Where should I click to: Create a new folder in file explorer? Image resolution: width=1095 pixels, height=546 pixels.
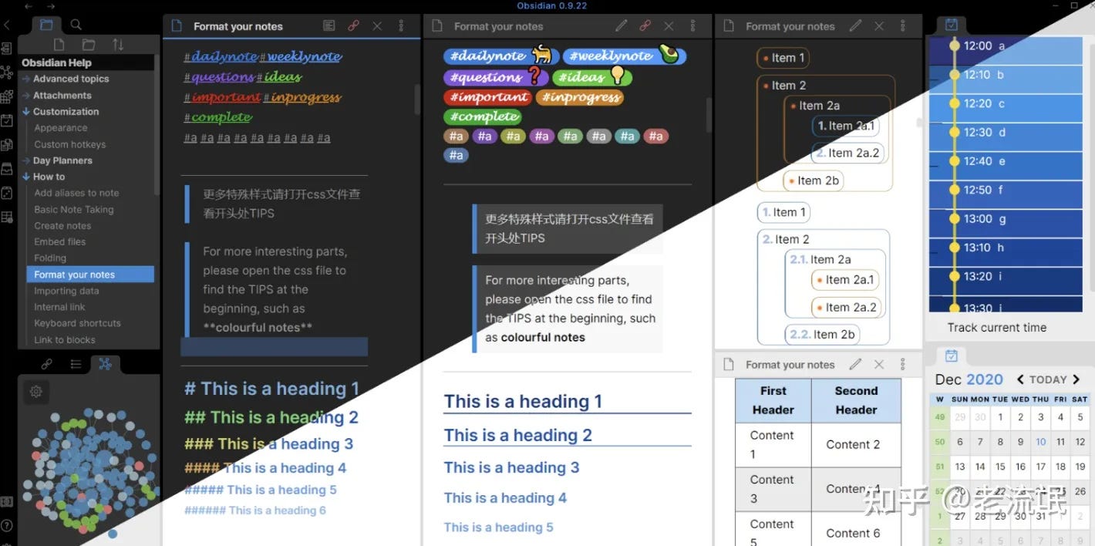pyautogui.click(x=89, y=45)
